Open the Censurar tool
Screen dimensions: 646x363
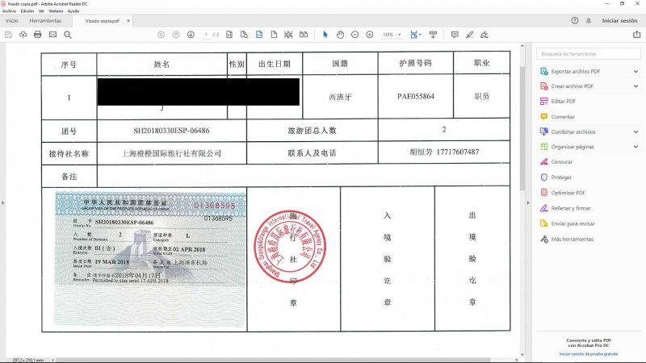tap(561, 162)
